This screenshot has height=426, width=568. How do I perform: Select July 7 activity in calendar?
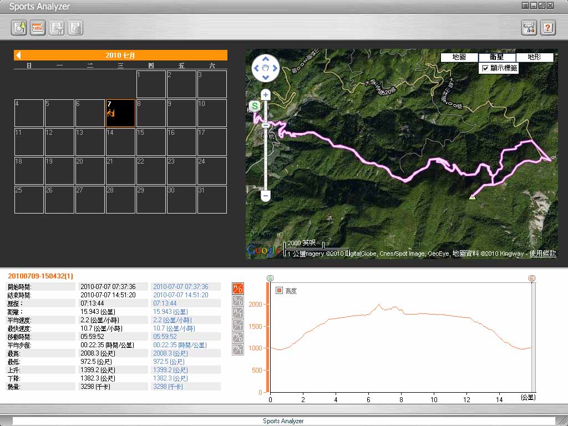pos(120,113)
